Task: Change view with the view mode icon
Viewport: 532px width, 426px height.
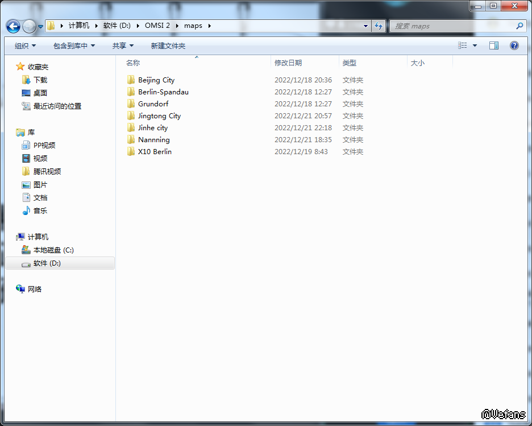Action: pos(463,46)
